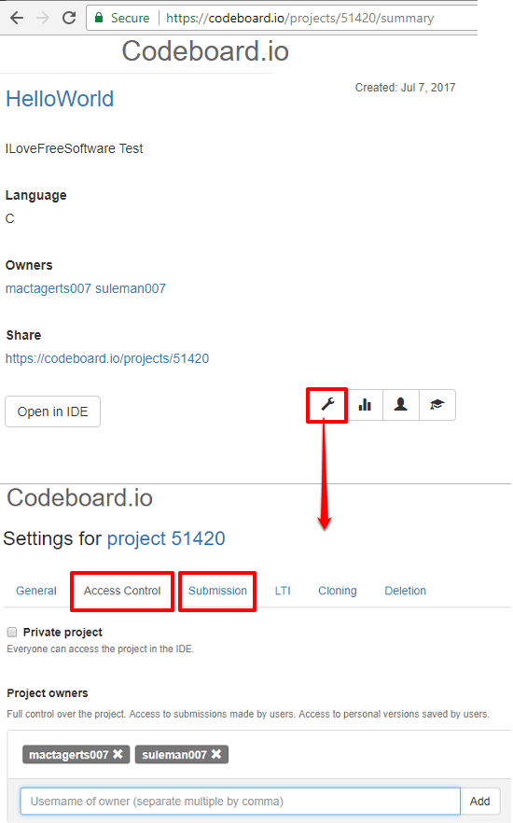Viewport: 513px width, 823px height.
Task: Focus the Username of owner input field
Action: coord(241,801)
